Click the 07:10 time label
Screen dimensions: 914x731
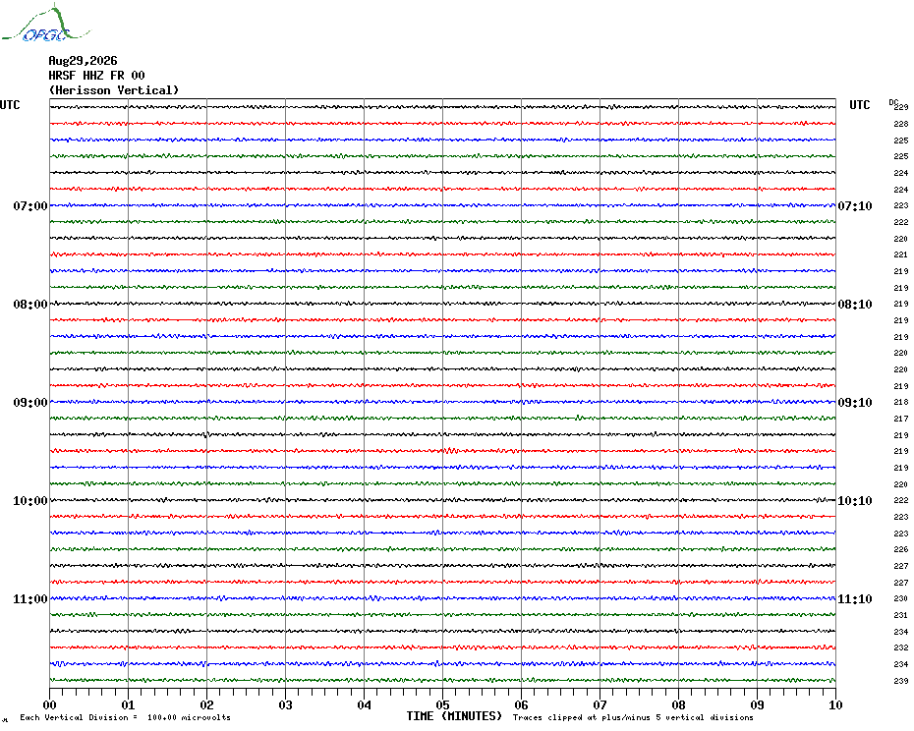click(855, 205)
